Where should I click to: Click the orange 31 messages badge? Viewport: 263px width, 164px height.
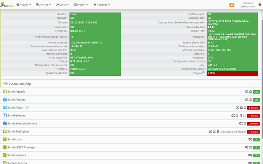click(232, 5)
